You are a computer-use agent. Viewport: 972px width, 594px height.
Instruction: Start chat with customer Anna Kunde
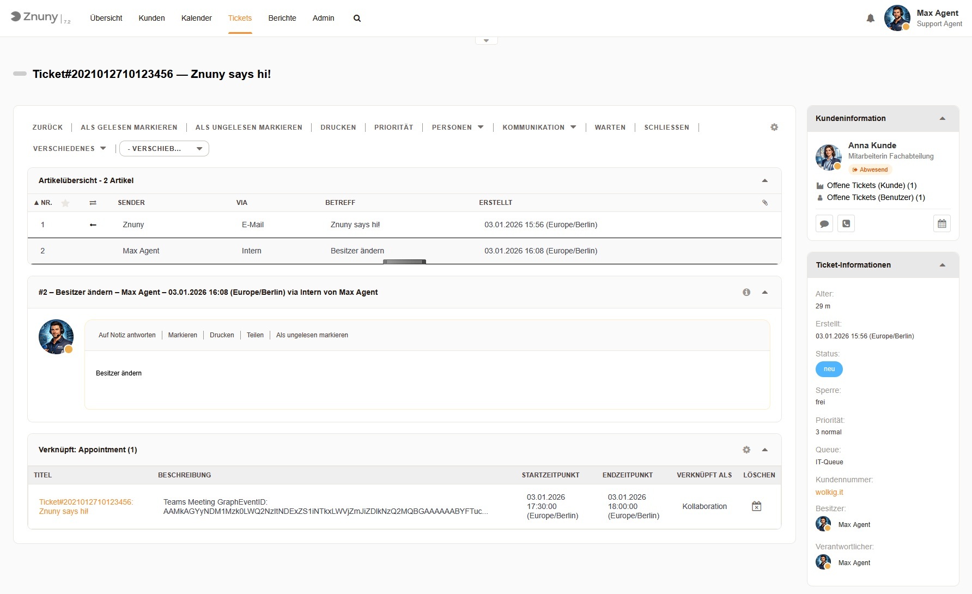point(824,223)
